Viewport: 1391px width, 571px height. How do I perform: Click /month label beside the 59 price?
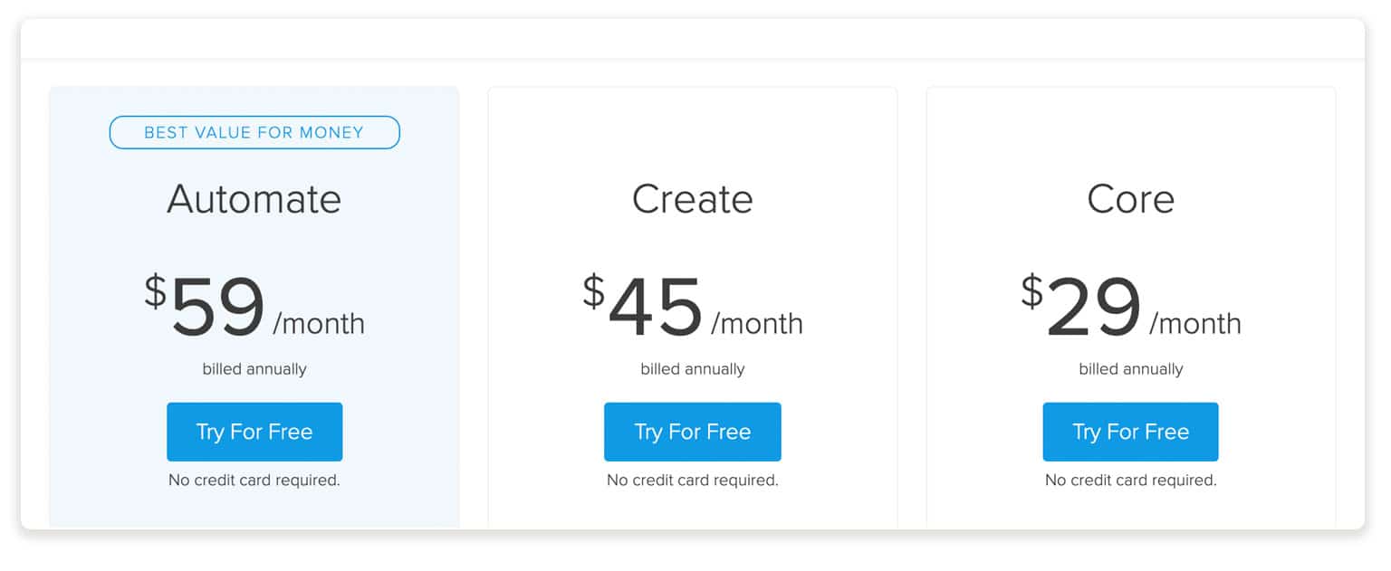[319, 324]
